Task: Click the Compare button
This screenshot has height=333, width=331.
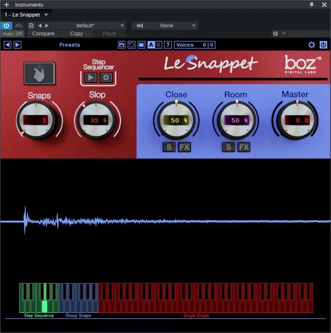Action: pyautogui.click(x=43, y=33)
